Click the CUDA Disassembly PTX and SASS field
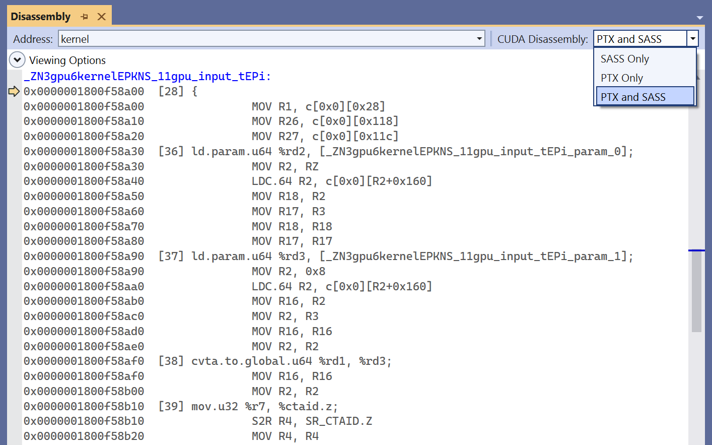712x445 pixels. pyautogui.click(x=640, y=39)
